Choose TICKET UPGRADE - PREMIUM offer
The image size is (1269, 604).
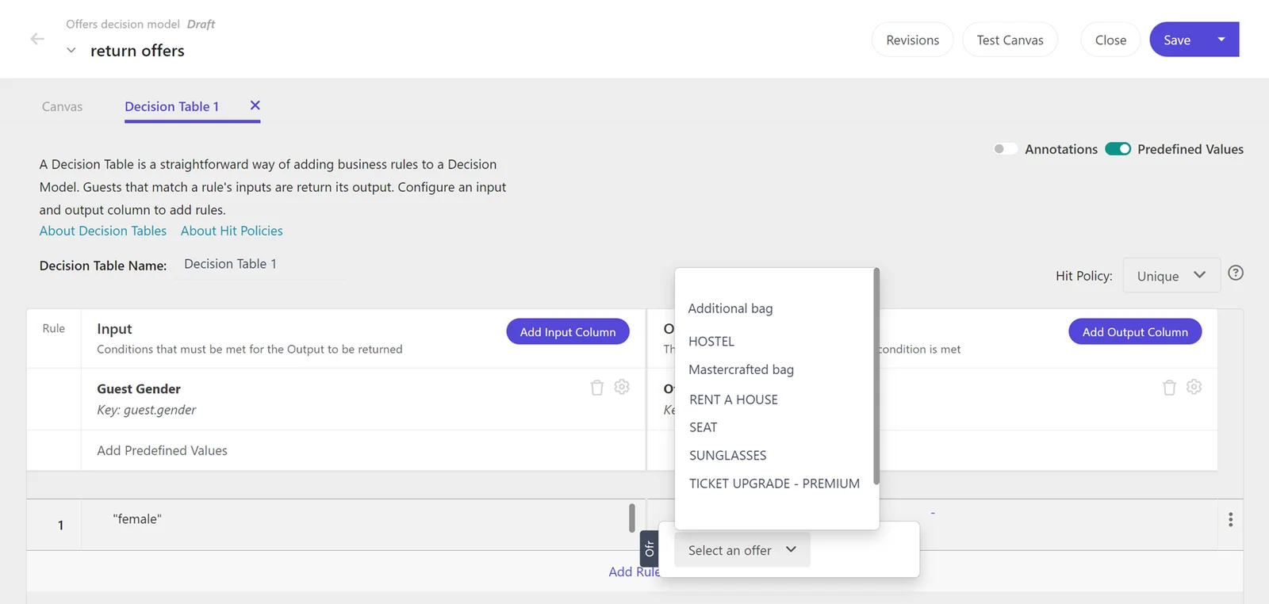(x=774, y=484)
